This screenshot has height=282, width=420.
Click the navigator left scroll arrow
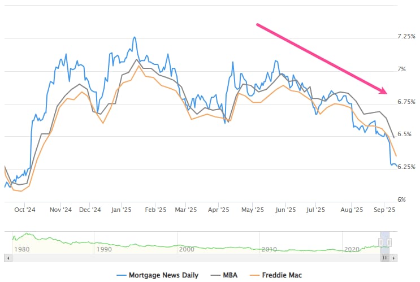coord(8,258)
